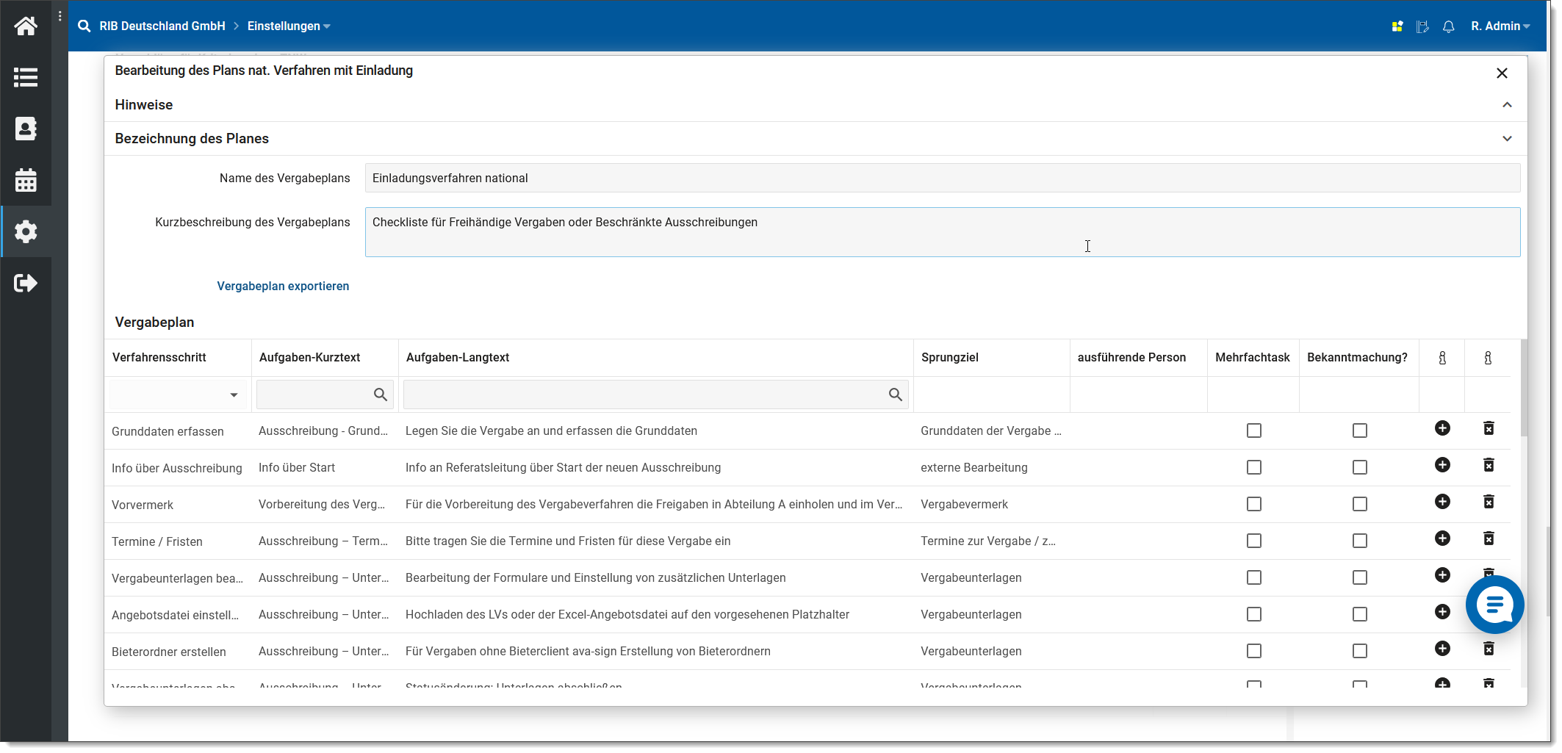Click Vergabeplan exportieren link
Screen dimensions: 1562x753
[x=283, y=286]
